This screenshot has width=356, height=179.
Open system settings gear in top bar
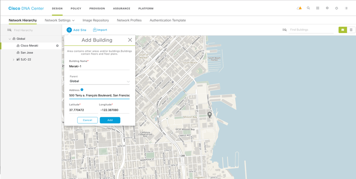point(327,8)
